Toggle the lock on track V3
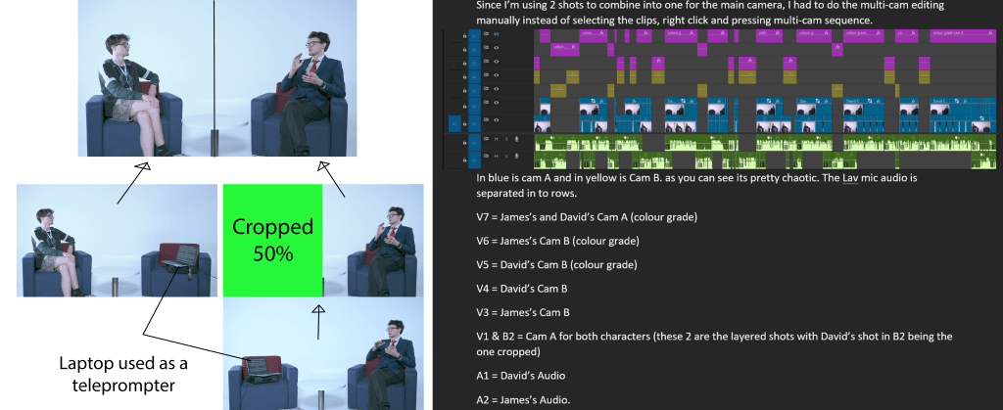This screenshot has height=410, width=1003. 464,91
